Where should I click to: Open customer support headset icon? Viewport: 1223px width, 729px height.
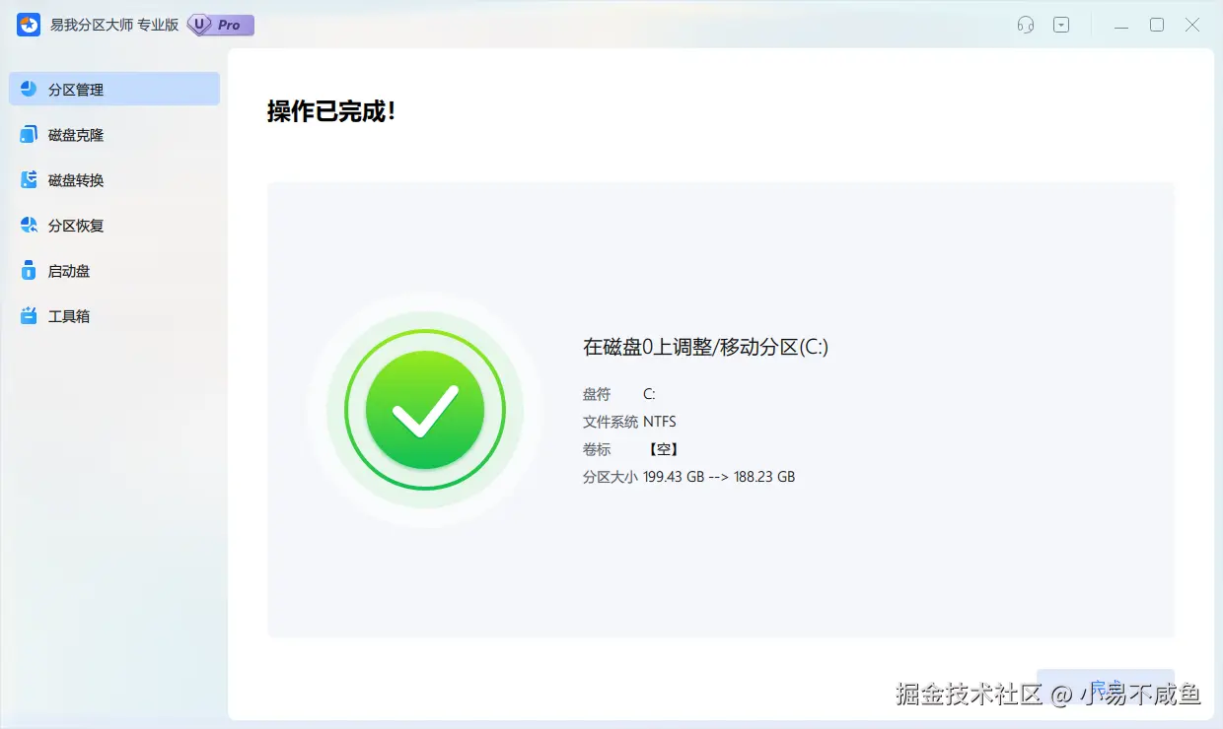pos(1026,25)
